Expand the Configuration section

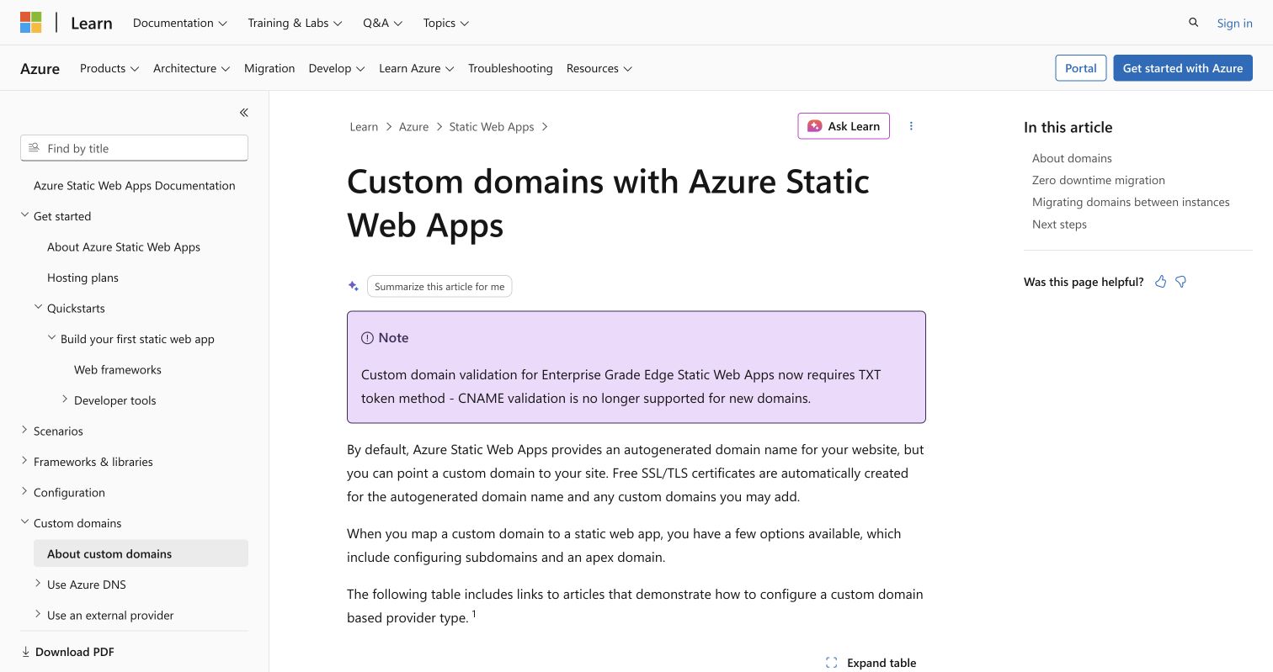tap(24, 492)
